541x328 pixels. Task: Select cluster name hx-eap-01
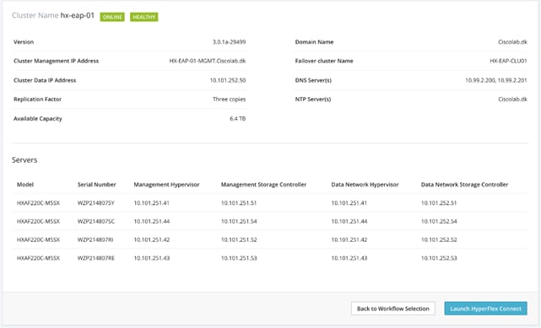point(78,15)
